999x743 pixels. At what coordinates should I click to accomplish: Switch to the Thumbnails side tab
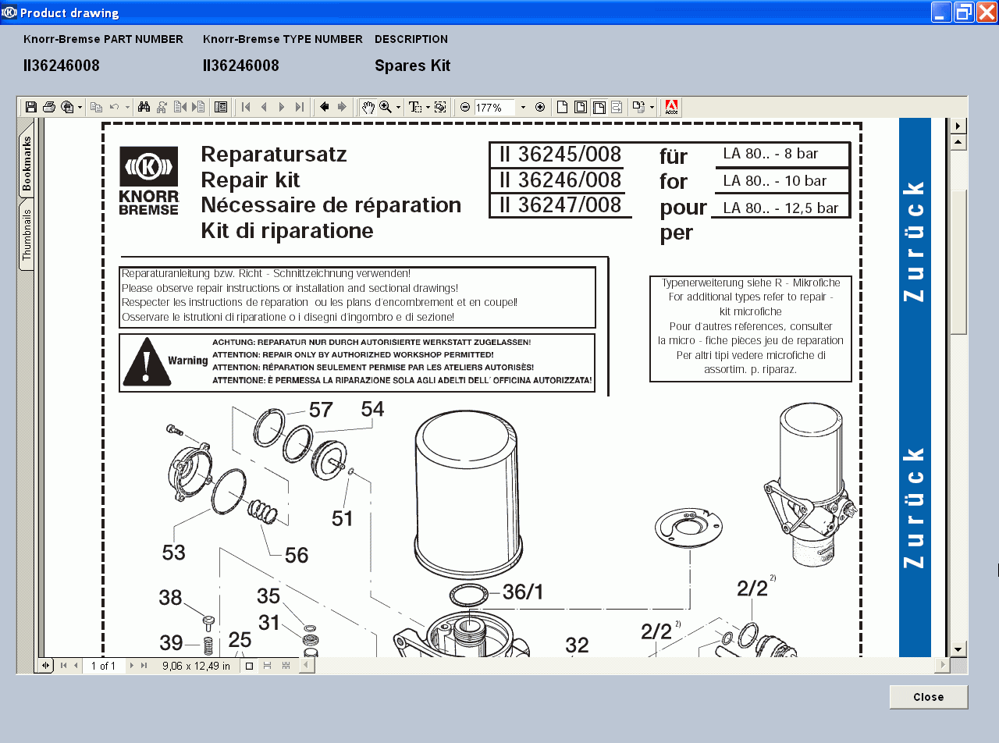coord(27,234)
